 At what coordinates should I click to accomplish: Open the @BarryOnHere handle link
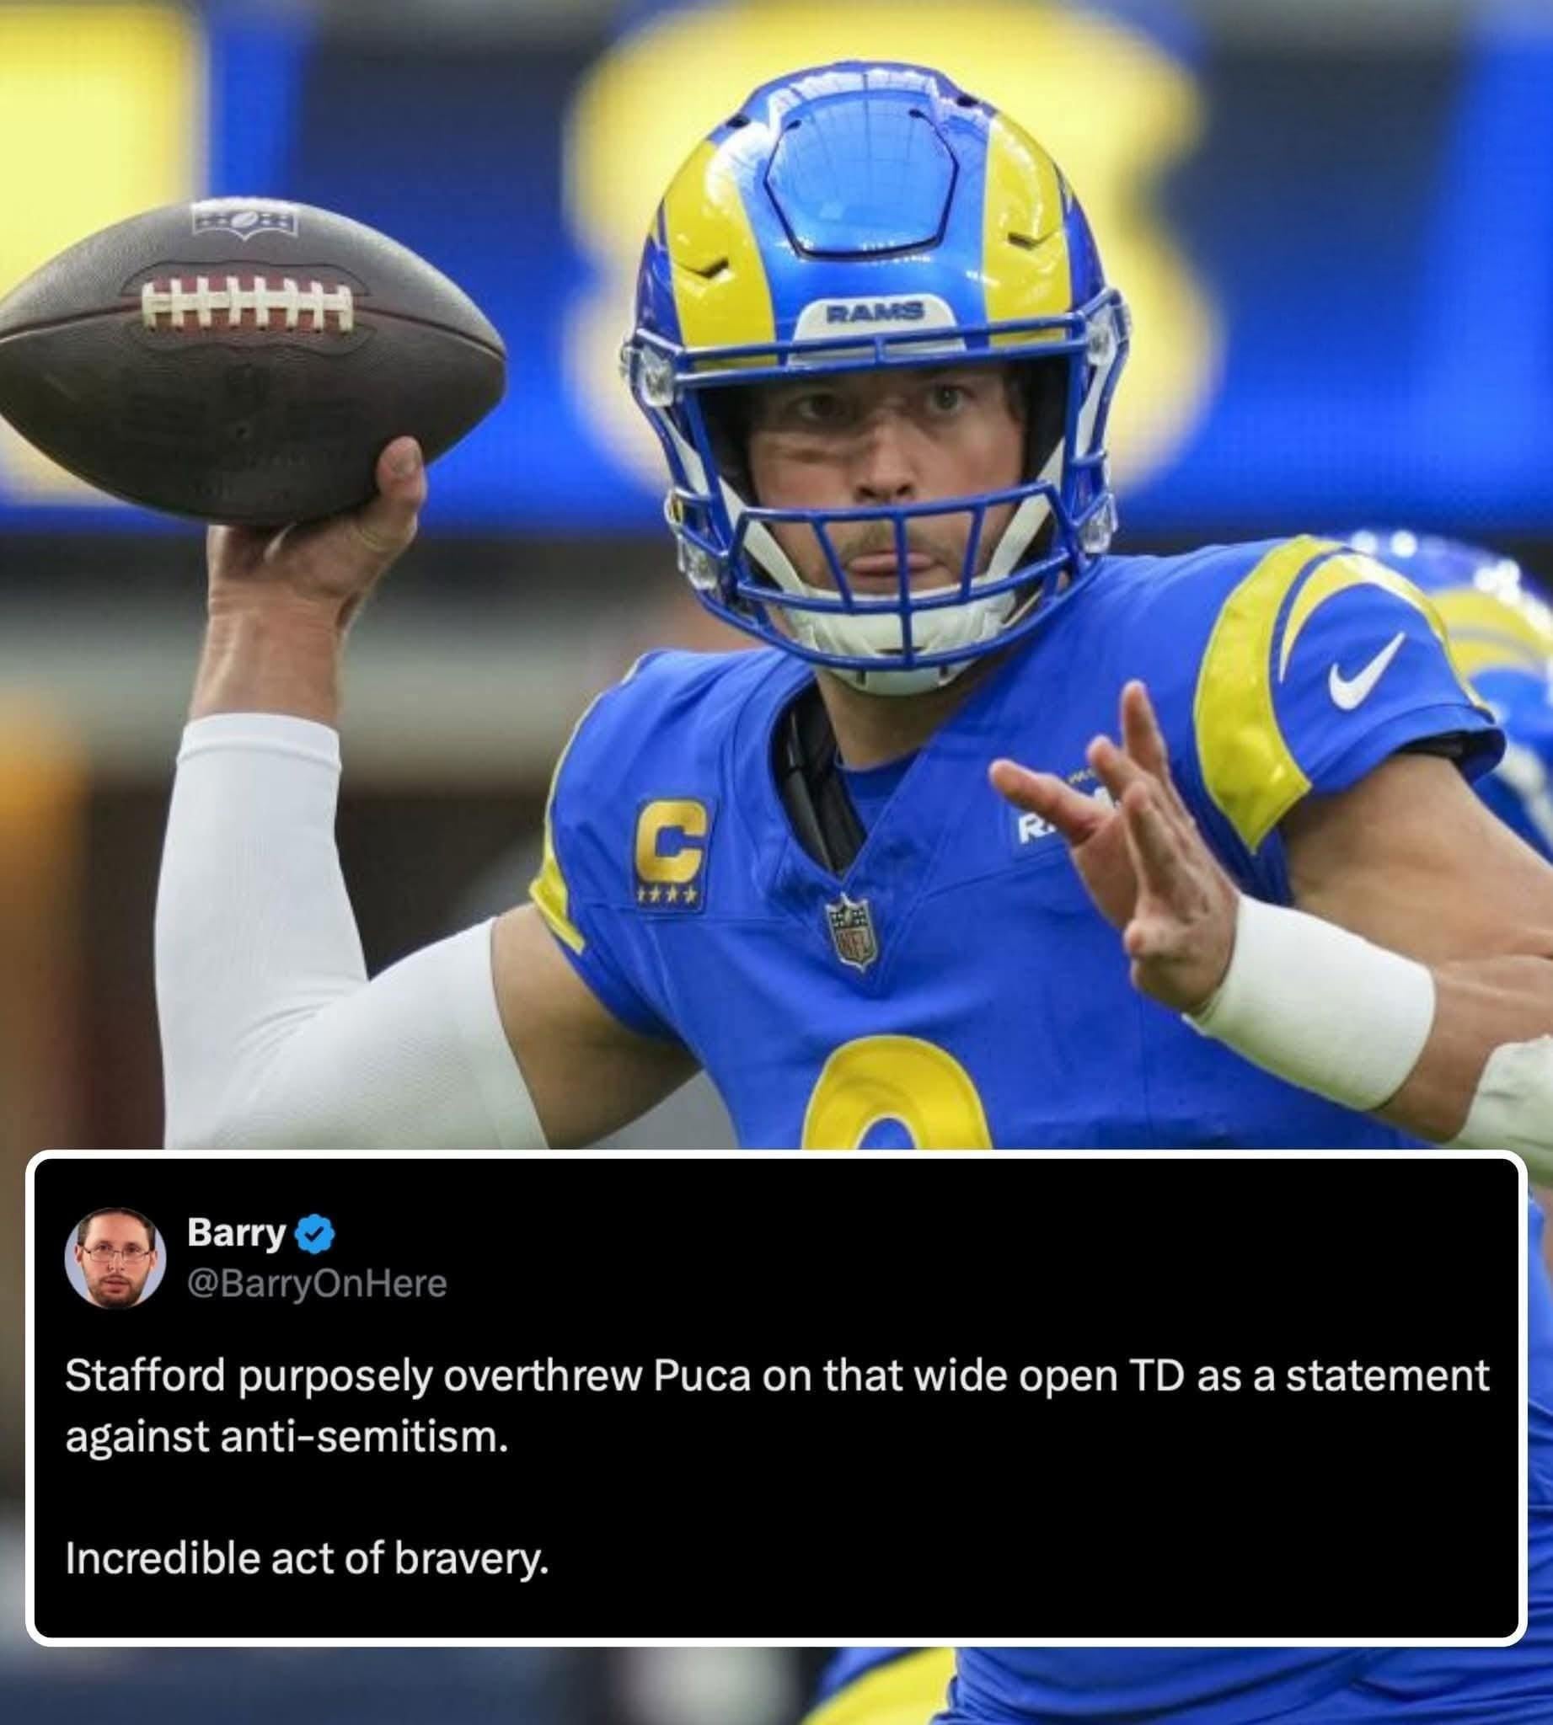tap(317, 1283)
